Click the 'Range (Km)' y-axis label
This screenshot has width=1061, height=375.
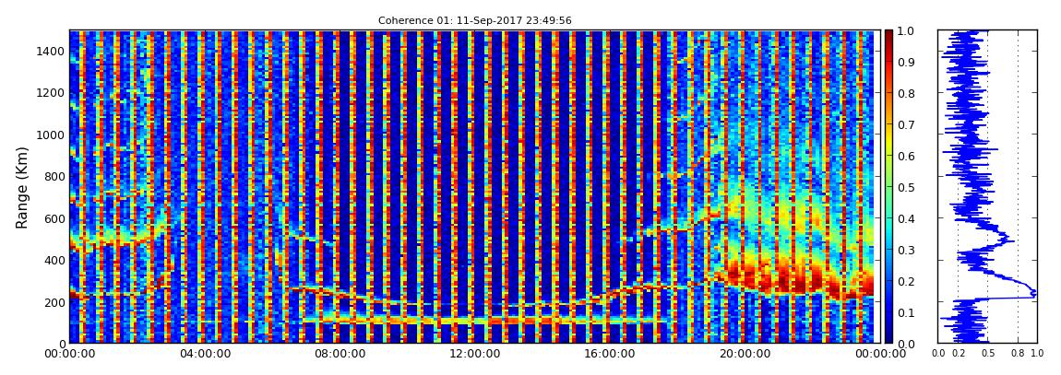pos(22,187)
